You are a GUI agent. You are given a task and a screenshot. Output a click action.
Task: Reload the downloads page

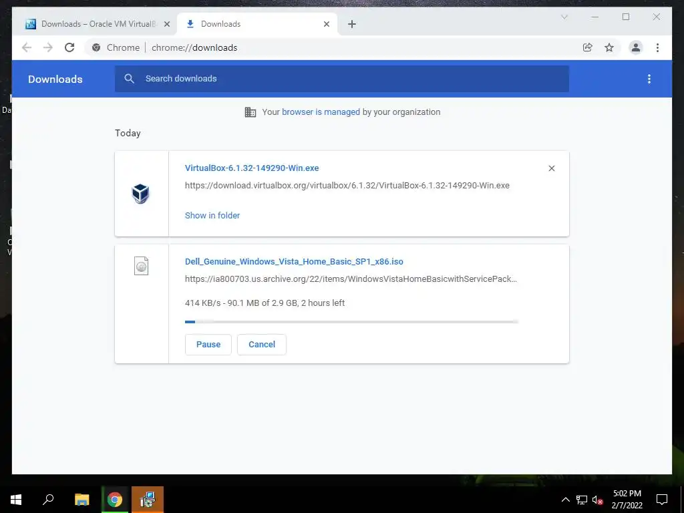tap(69, 47)
